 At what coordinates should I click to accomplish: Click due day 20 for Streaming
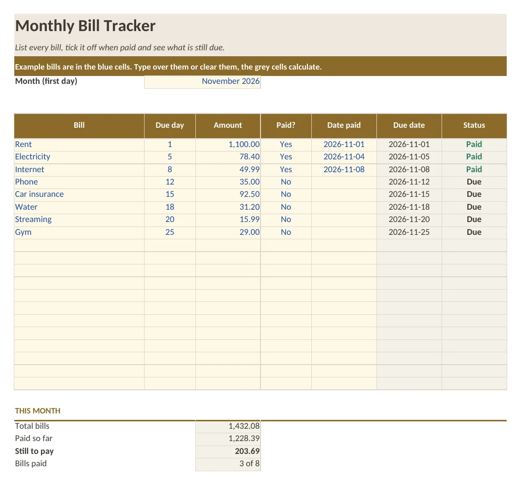click(170, 220)
